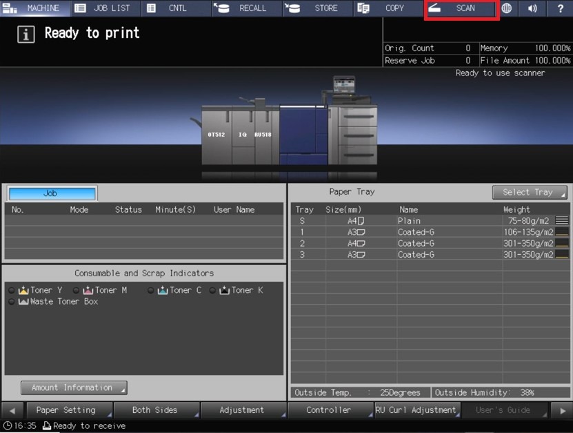Open help with the question mark icon
Screen dimensions: 573x433
pyautogui.click(x=559, y=8)
